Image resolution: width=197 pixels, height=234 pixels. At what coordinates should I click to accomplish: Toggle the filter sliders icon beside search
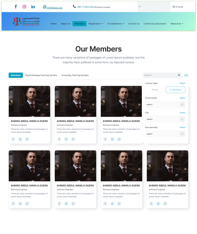tap(186, 75)
